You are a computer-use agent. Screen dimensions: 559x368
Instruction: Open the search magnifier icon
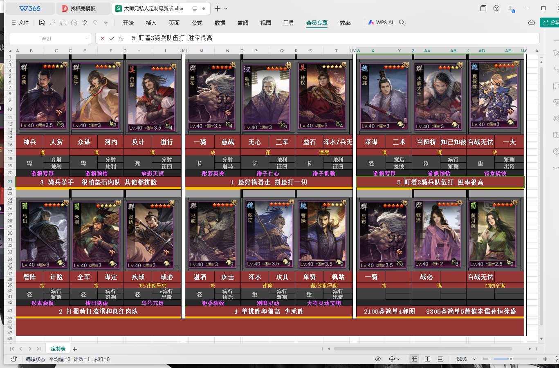point(402,23)
